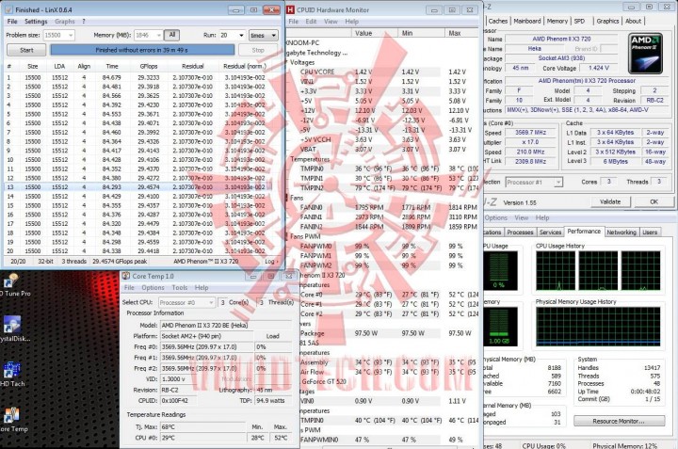Click the Tj. Max field in Core Temp
Screen dimensions: 678x449
click(203, 427)
